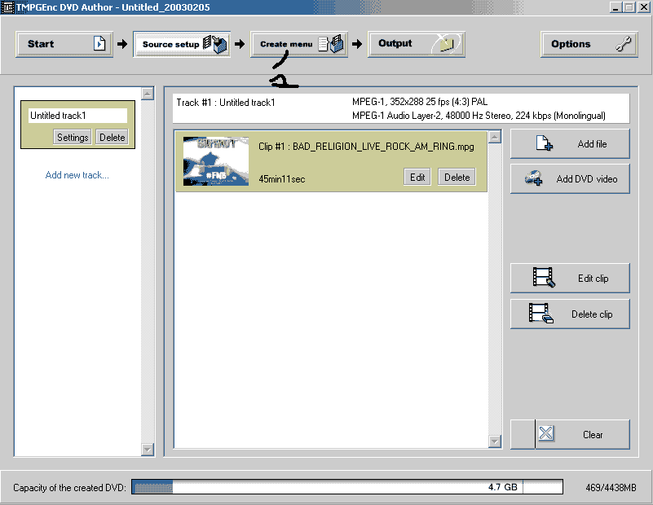This screenshot has height=505, width=653.
Task: Click the clip filename BAD_RELIGION_LIVE_ROCK_AM_RING.mpg
Action: (x=383, y=147)
